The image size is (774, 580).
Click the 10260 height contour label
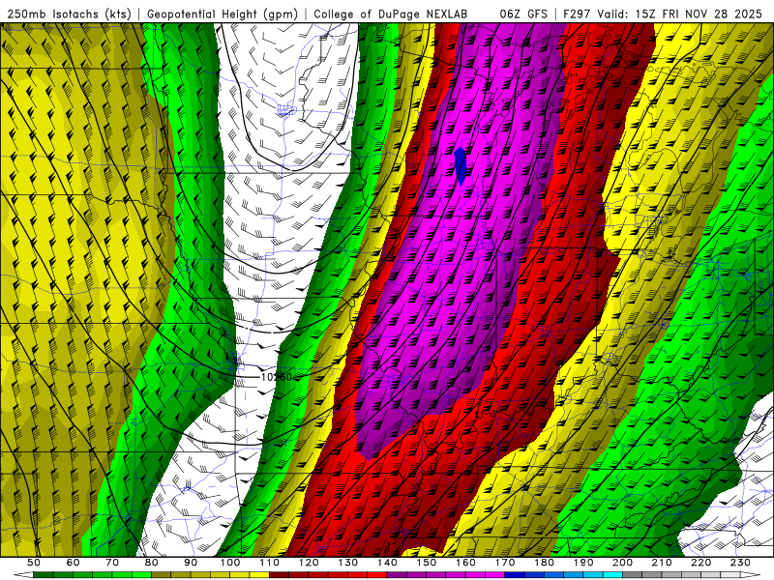277,377
